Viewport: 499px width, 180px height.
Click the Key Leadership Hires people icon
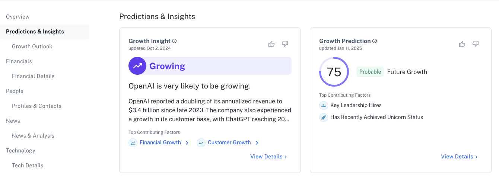point(324,105)
